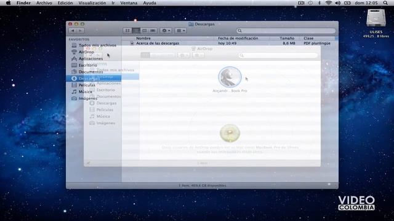Click the Bluetooth icon in menu bar
Image resolution: width=394 pixels, height=221 pixels.
click(320, 3)
